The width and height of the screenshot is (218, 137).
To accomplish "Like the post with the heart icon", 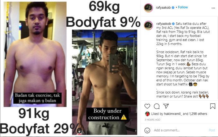I will click(x=147, y=106).
